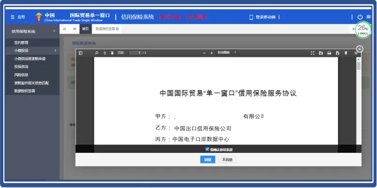Image resolution: width=377 pixels, height=188 pixels.
Task: Go to next PDF page arrow
Action: click(112, 53)
